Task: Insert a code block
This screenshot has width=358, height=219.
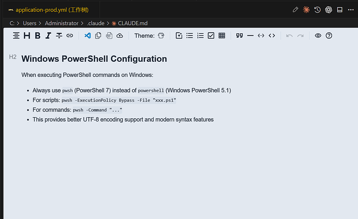Action: coord(261,36)
